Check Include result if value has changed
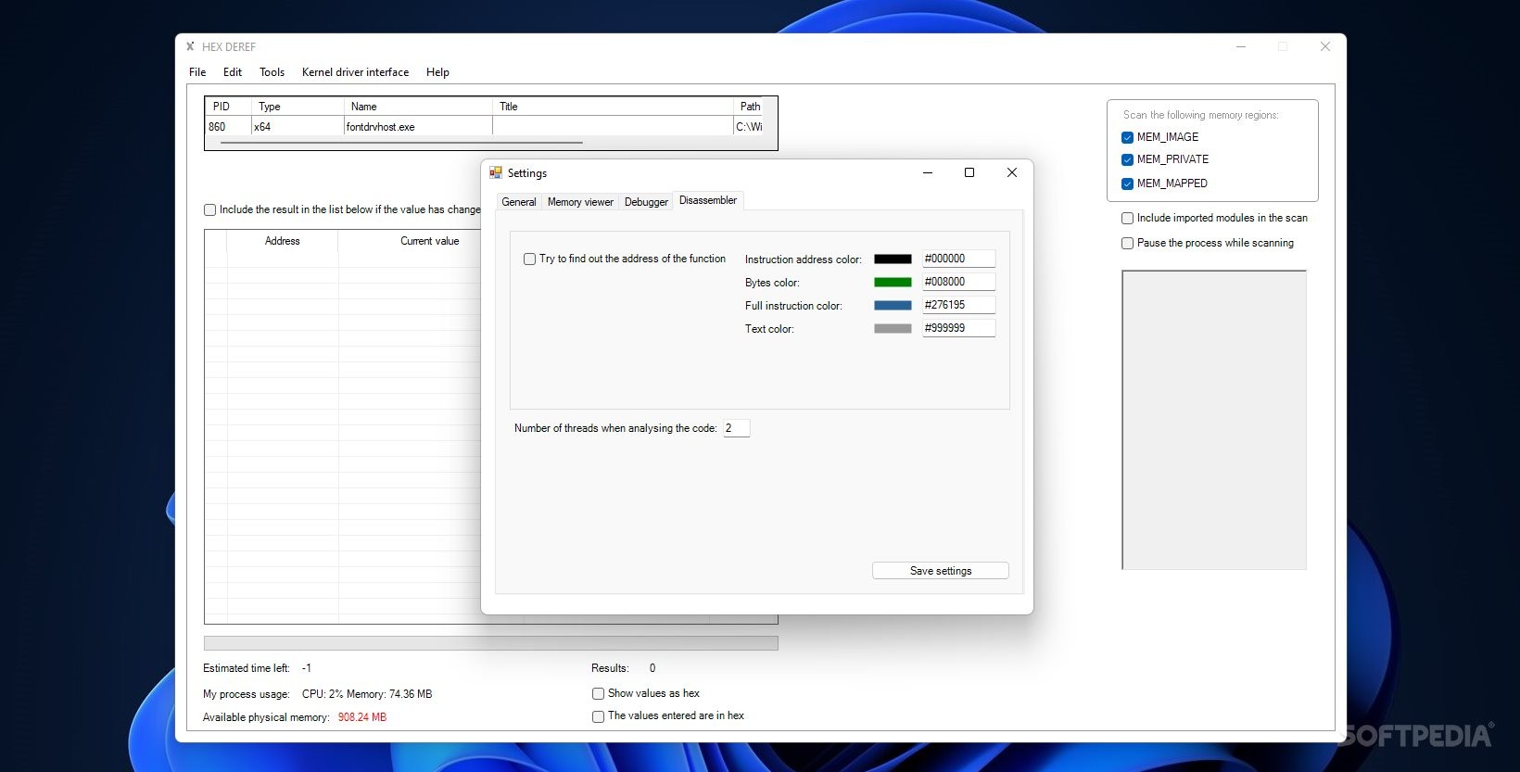This screenshot has height=772, width=1520. pos(210,210)
